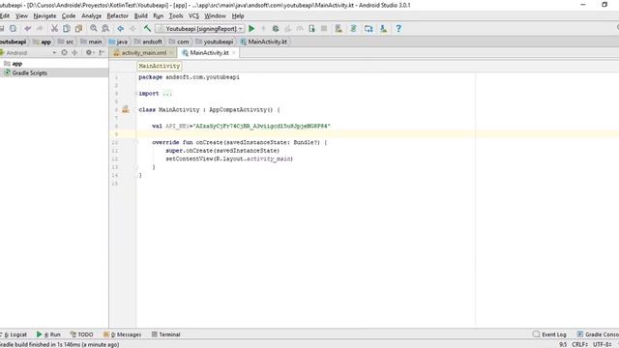Click the Redo arrow icon
This screenshot has height=348, width=619.
point(40,28)
